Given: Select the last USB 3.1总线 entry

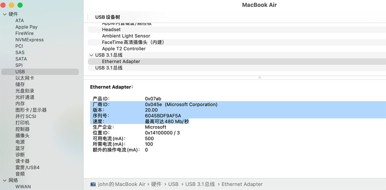Looking at the screenshot, I should pyautogui.click(x=109, y=68).
